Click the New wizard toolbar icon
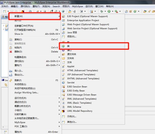This screenshot has height=134, width=155. pyautogui.click(x=5, y=12)
